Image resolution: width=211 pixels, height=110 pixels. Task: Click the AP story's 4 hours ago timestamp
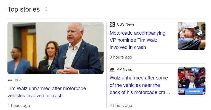121,106
